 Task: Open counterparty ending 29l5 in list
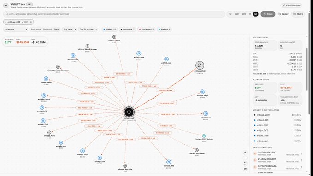click(x=277, y=120)
